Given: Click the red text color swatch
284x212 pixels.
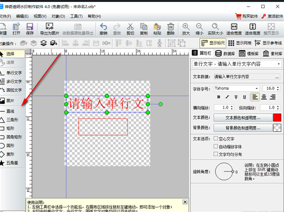Looking at the screenshot, I should coord(277,117).
